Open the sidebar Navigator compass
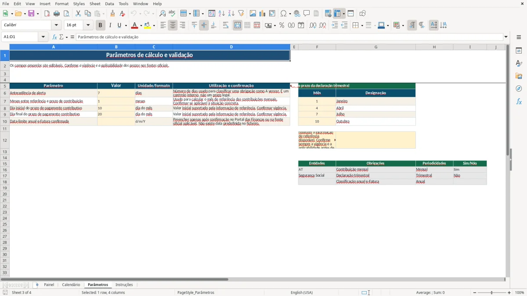527x296 pixels. (519, 89)
